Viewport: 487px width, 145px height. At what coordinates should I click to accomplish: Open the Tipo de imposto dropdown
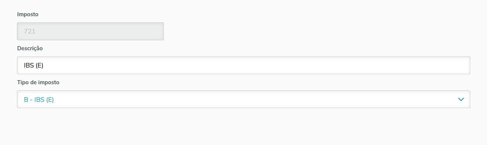(243, 99)
